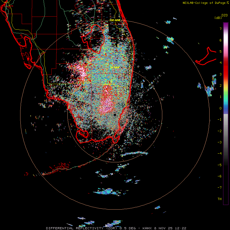Click the -1 dB value on the color scale
230x230 pixels.
tap(220, 120)
